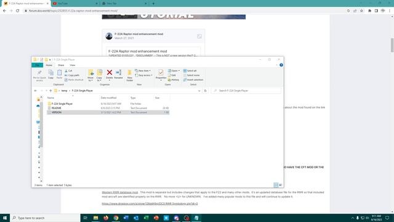Reload the forum page in Chrome
The height and width of the screenshot is (222, 394).
pos(18,11)
